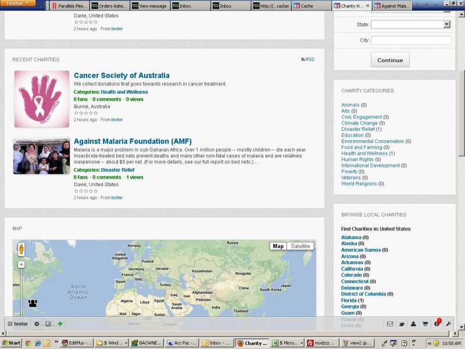The image size is (465, 349).
Task: Open the settings gear in the bottom bar
Action: pyautogui.click(x=37, y=324)
